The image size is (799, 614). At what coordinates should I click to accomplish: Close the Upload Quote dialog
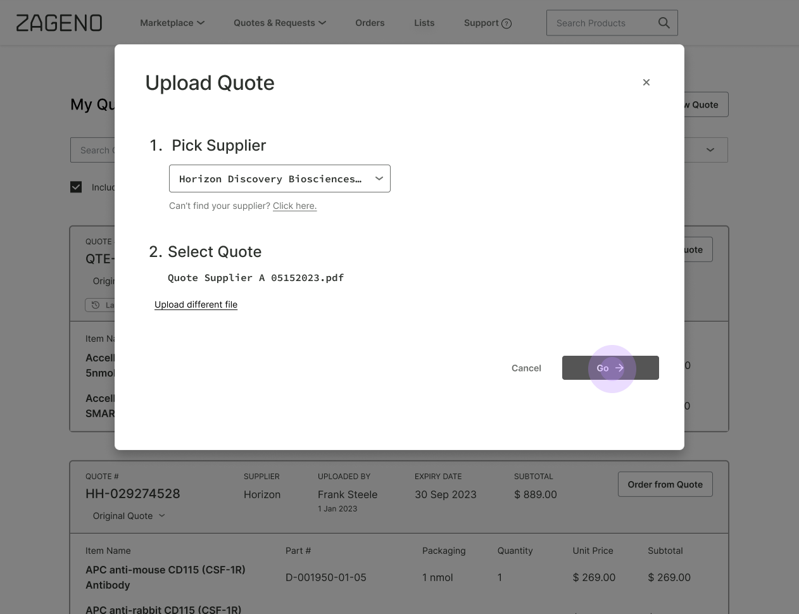[x=646, y=82]
